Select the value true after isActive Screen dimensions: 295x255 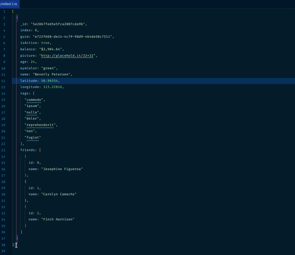pos(45,43)
